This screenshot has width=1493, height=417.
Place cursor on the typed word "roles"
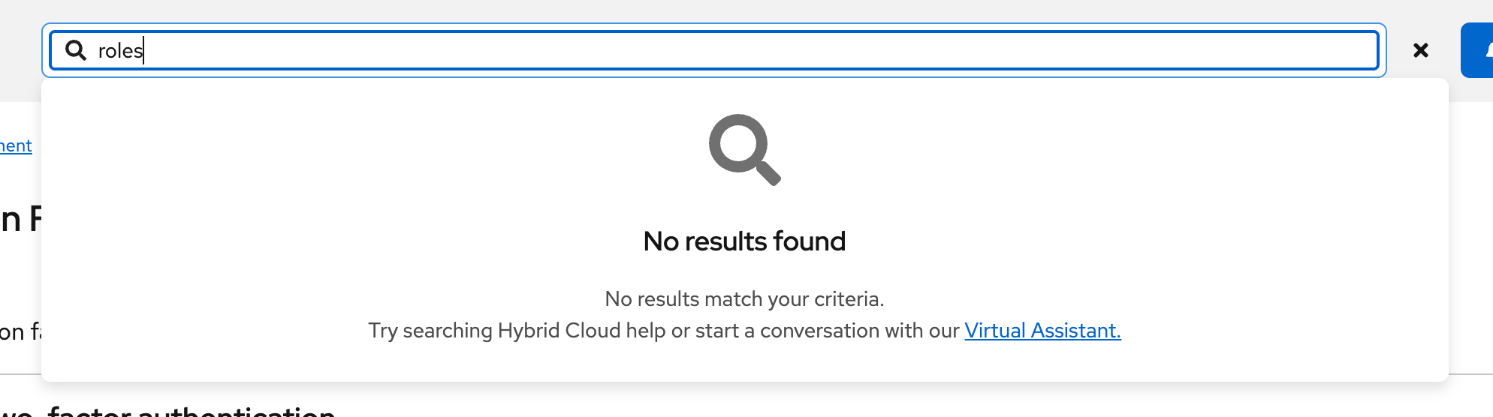point(120,51)
